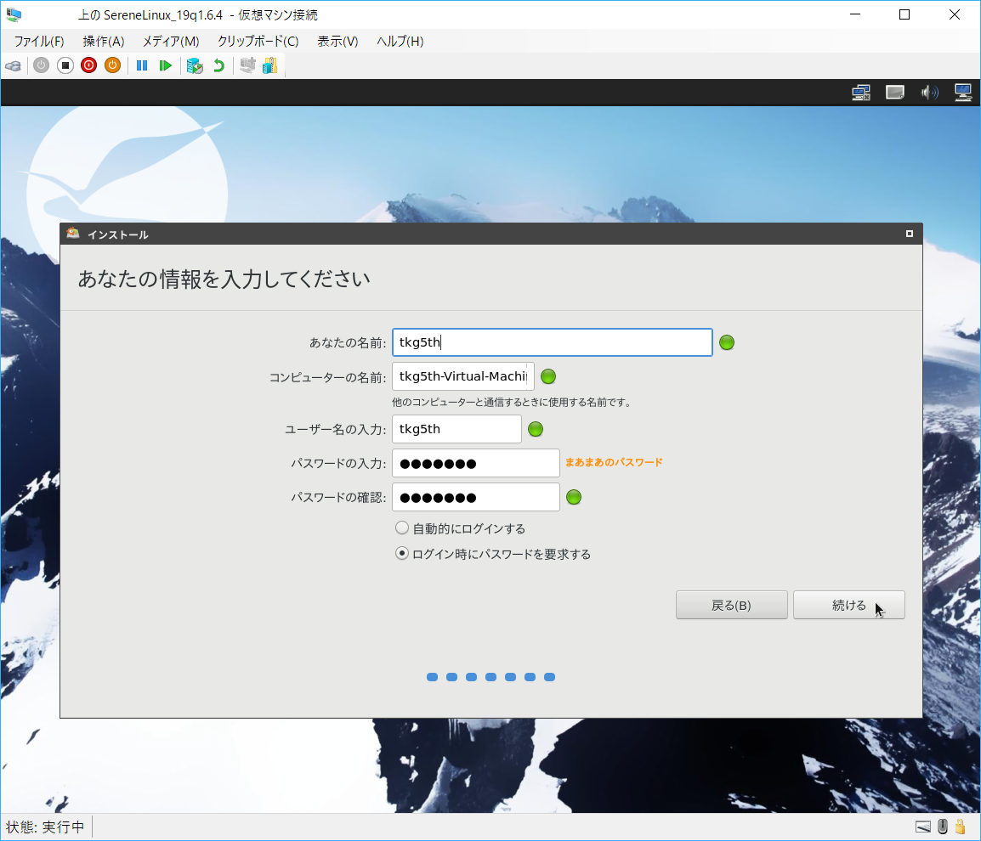Screen dimensions: 981x841
Task: Click the greyed Enhanced Session icon
Action: [x=247, y=65]
